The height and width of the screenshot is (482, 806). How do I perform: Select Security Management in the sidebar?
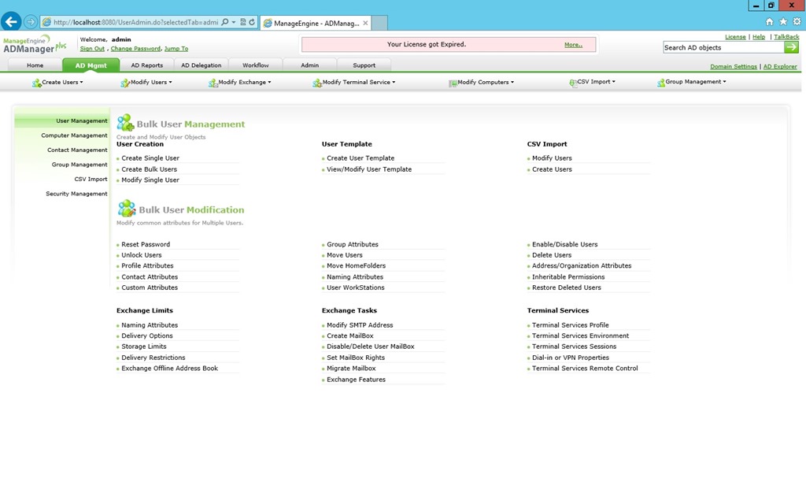(76, 194)
